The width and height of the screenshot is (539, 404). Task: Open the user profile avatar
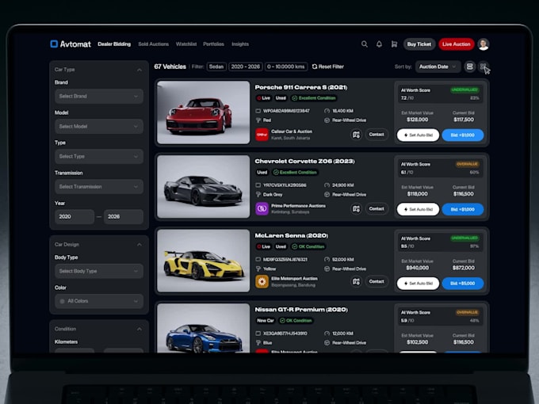coord(484,44)
